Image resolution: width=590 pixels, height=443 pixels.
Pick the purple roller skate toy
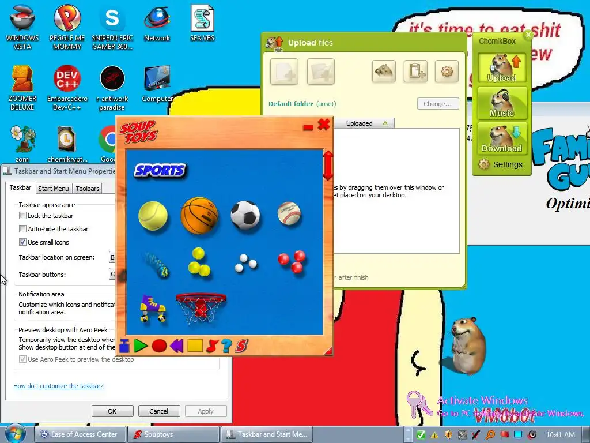tap(152, 309)
